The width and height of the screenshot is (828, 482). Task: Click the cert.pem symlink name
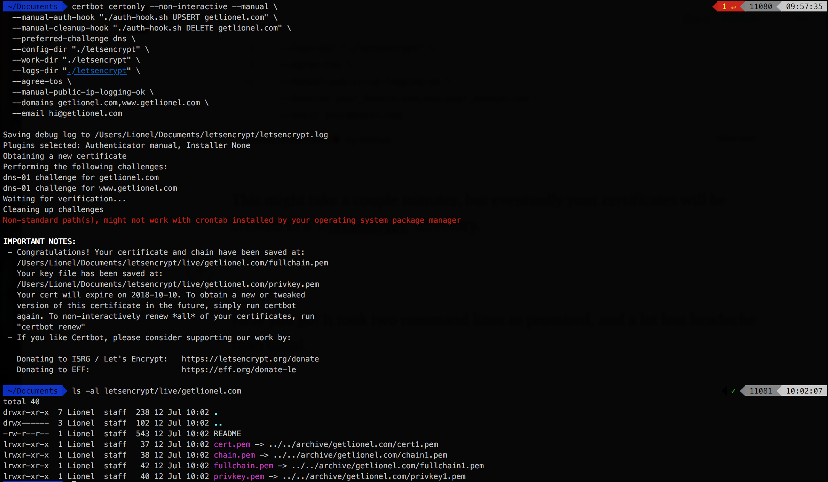click(232, 444)
